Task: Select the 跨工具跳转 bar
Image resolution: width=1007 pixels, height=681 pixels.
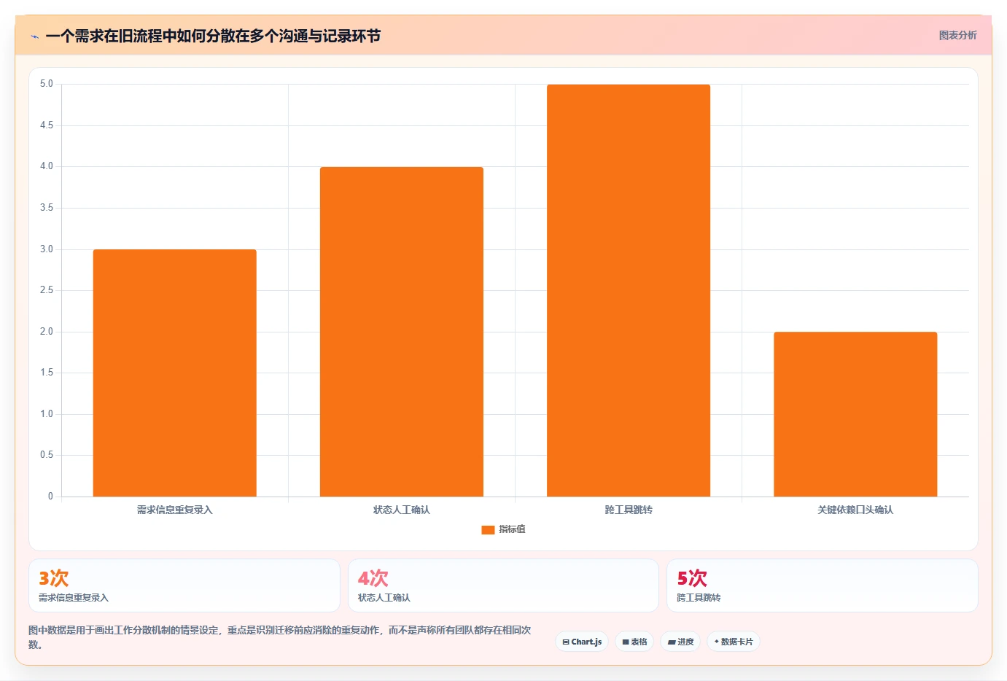Action: click(629, 290)
